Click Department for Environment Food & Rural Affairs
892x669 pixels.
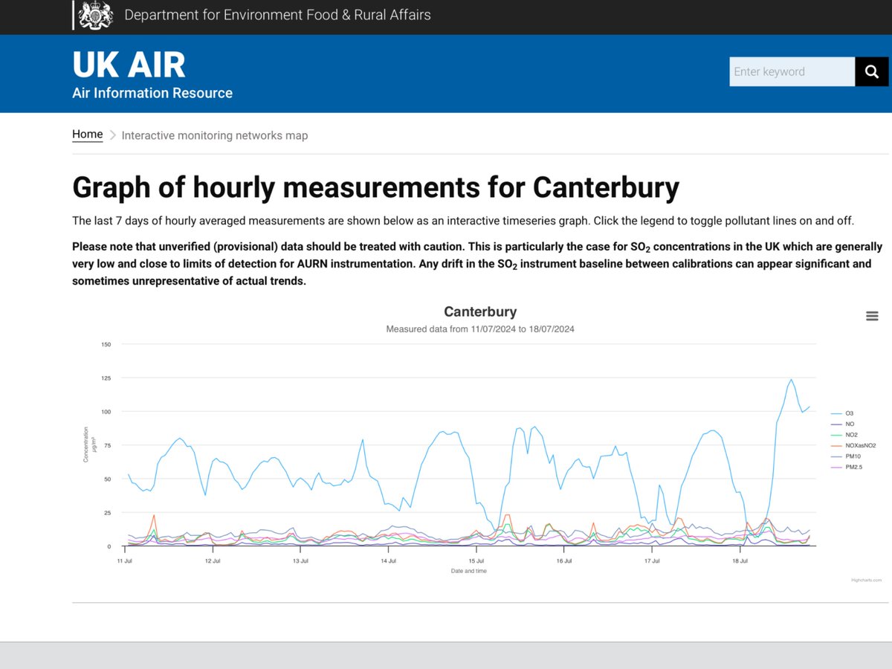[277, 15]
